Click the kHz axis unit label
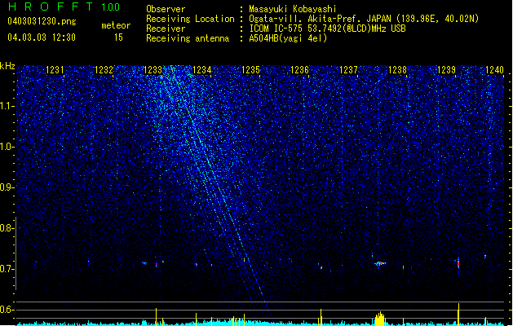The width and height of the screenshot is (513, 326). coord(7,66)
